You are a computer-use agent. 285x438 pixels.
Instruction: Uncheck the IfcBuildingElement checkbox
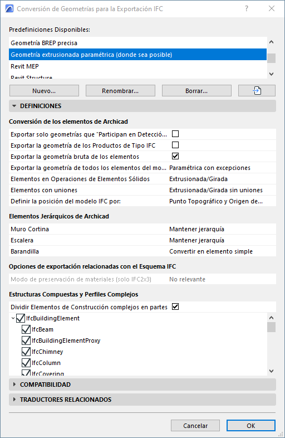(x=21, y=318)
